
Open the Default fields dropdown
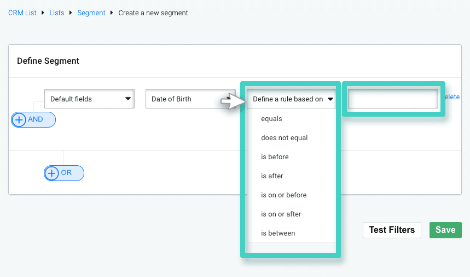[x=89, y=99]
